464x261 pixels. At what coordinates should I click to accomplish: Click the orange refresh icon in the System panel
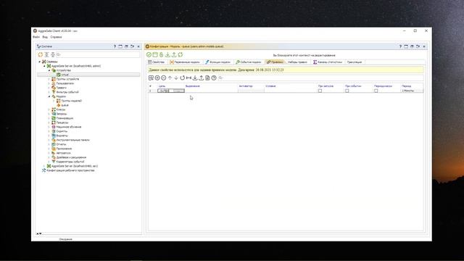pyautogui.click(x=41, y=54)
